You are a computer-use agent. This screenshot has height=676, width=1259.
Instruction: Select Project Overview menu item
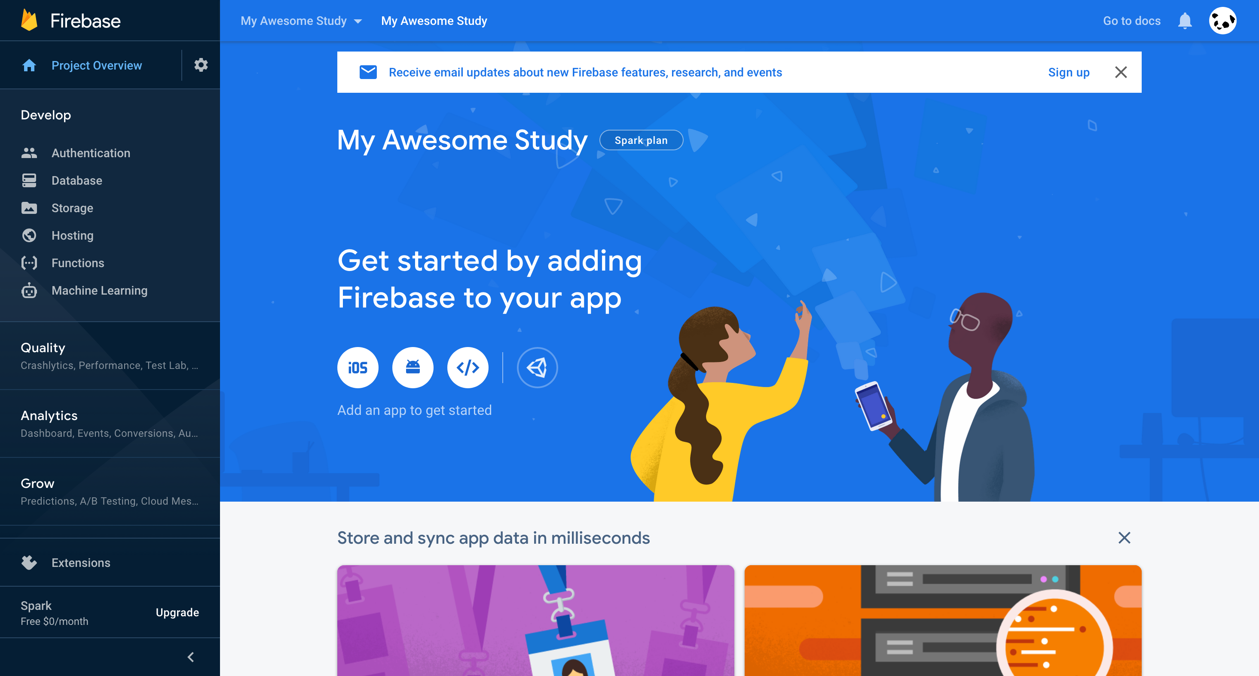pos(96,65)
